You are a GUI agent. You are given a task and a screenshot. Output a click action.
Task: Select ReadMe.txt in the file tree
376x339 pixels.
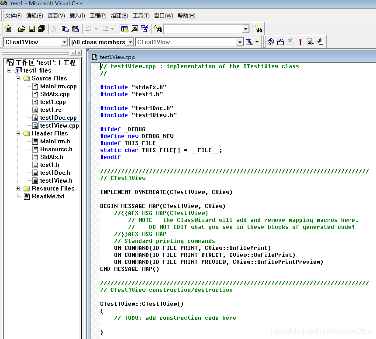48,197
